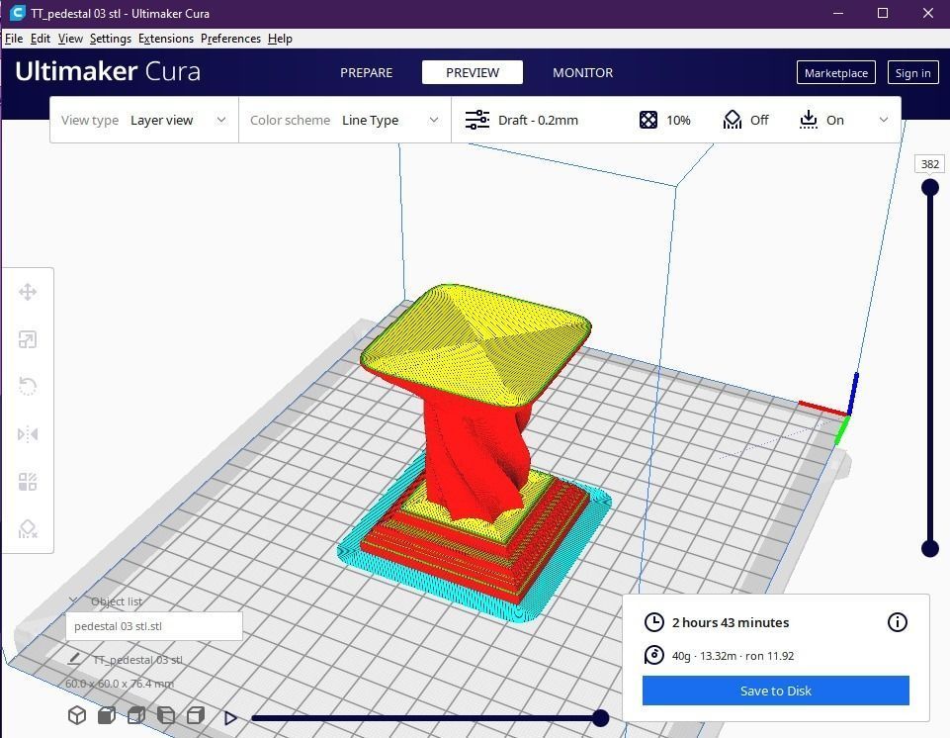Click the 40g · 13.32m material estimate
The width and height of the screenshot is (950, 738).
pyautogui.click(x=733, y=656)
